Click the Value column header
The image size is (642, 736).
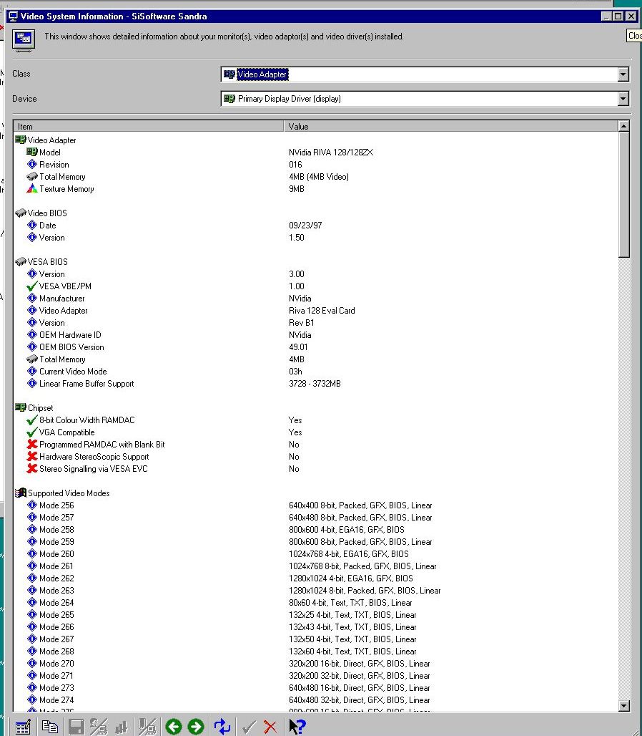451,126
